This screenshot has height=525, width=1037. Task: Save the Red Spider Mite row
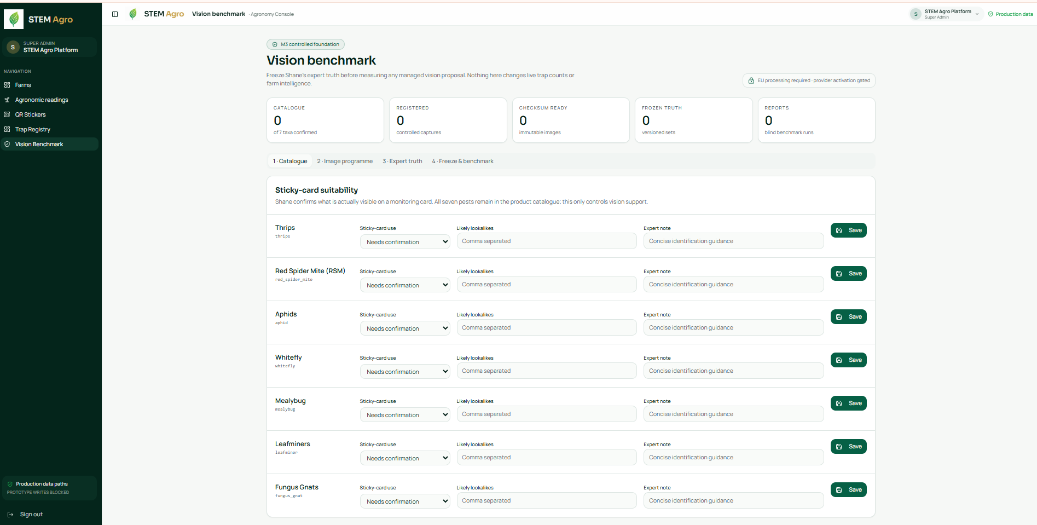(x=848, y=274)
